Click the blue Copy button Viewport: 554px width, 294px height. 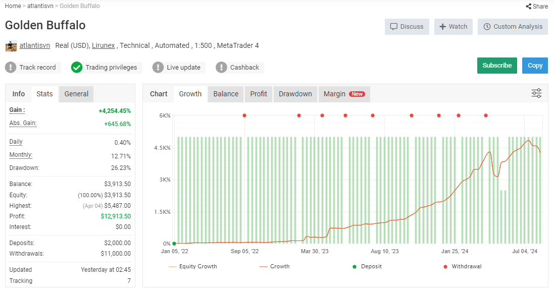[x=535, y=65]
